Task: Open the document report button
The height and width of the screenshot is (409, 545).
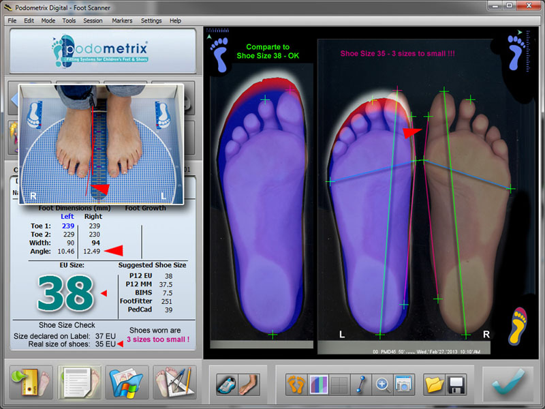Action: point(79,382)
